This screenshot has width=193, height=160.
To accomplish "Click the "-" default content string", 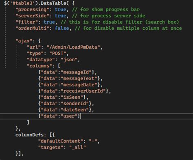I will (x=93, y=141).
